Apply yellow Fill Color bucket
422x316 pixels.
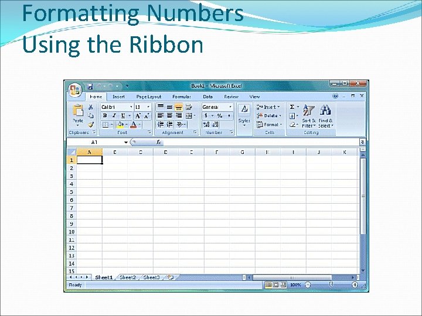tap(120, 125)
